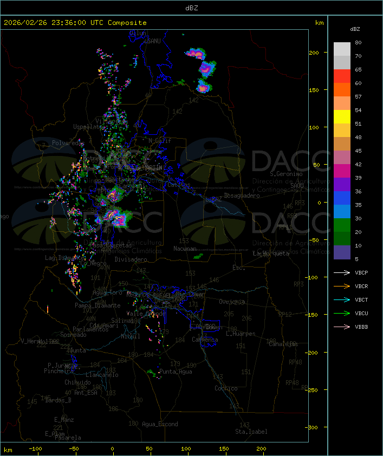Click the VBCP legend label

click(x=361, y=272)
